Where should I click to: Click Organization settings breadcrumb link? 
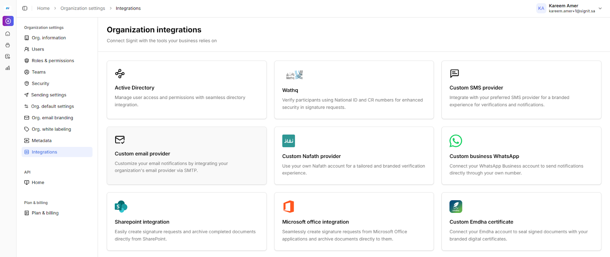tap(83, 8)
